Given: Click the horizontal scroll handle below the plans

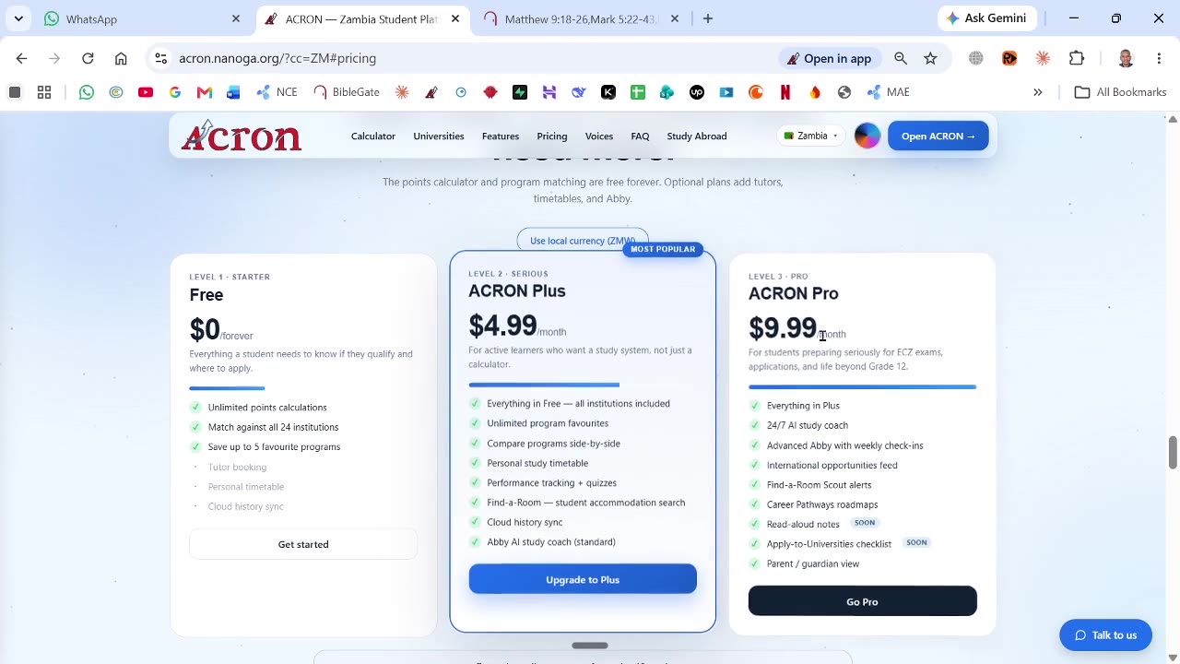Looking at the screenshot, I should [590, 646].
